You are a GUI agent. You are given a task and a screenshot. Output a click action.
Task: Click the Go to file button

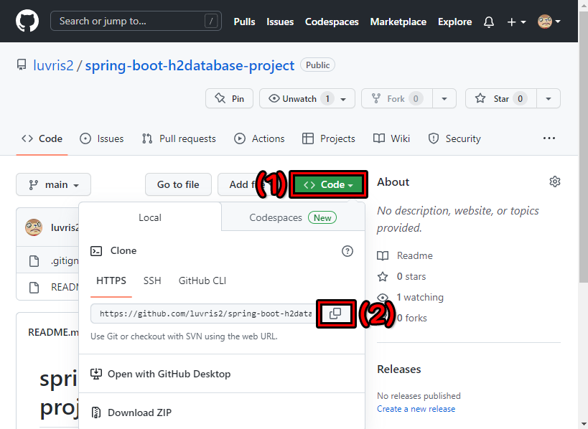point(178,184)
